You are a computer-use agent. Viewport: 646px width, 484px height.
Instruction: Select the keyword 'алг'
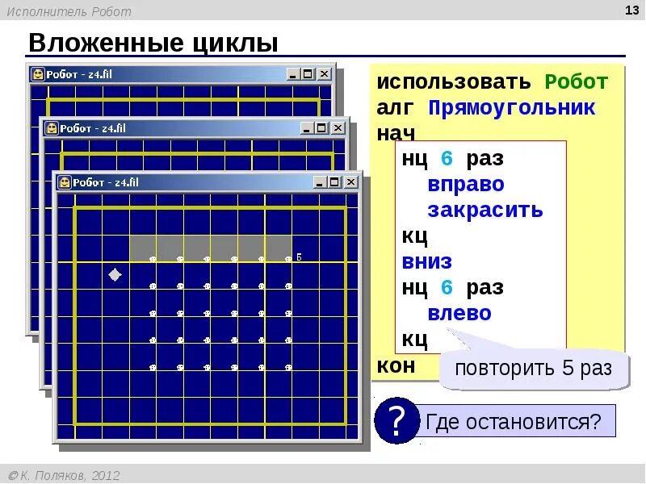[x=395, y=108]
